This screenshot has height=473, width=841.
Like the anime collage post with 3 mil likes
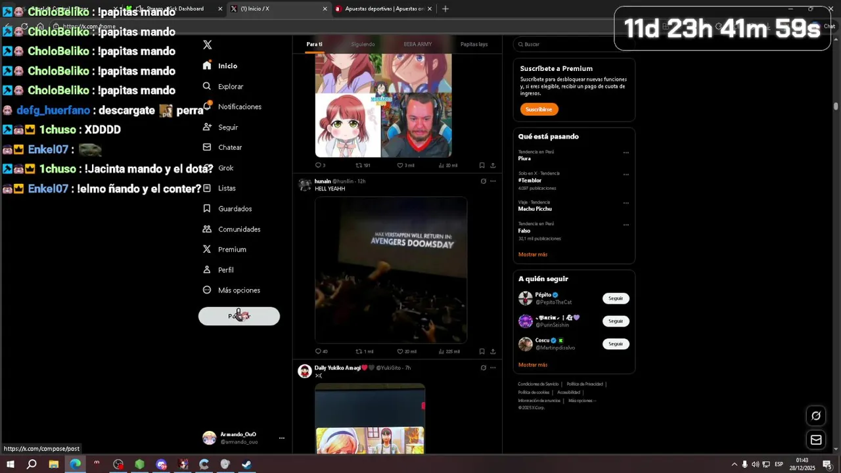pos(405,166)
